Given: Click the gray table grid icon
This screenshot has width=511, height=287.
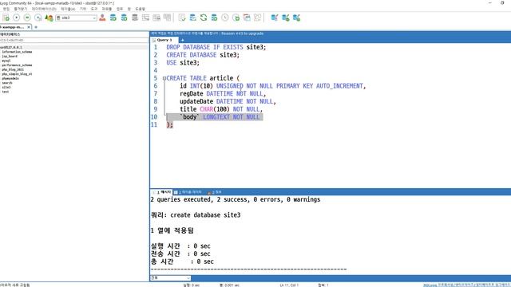Looking at the screenshot, I should point(156,18).
